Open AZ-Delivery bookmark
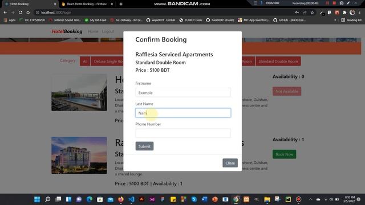Screen dimensions: 365x205 click(x=127, y=20)
